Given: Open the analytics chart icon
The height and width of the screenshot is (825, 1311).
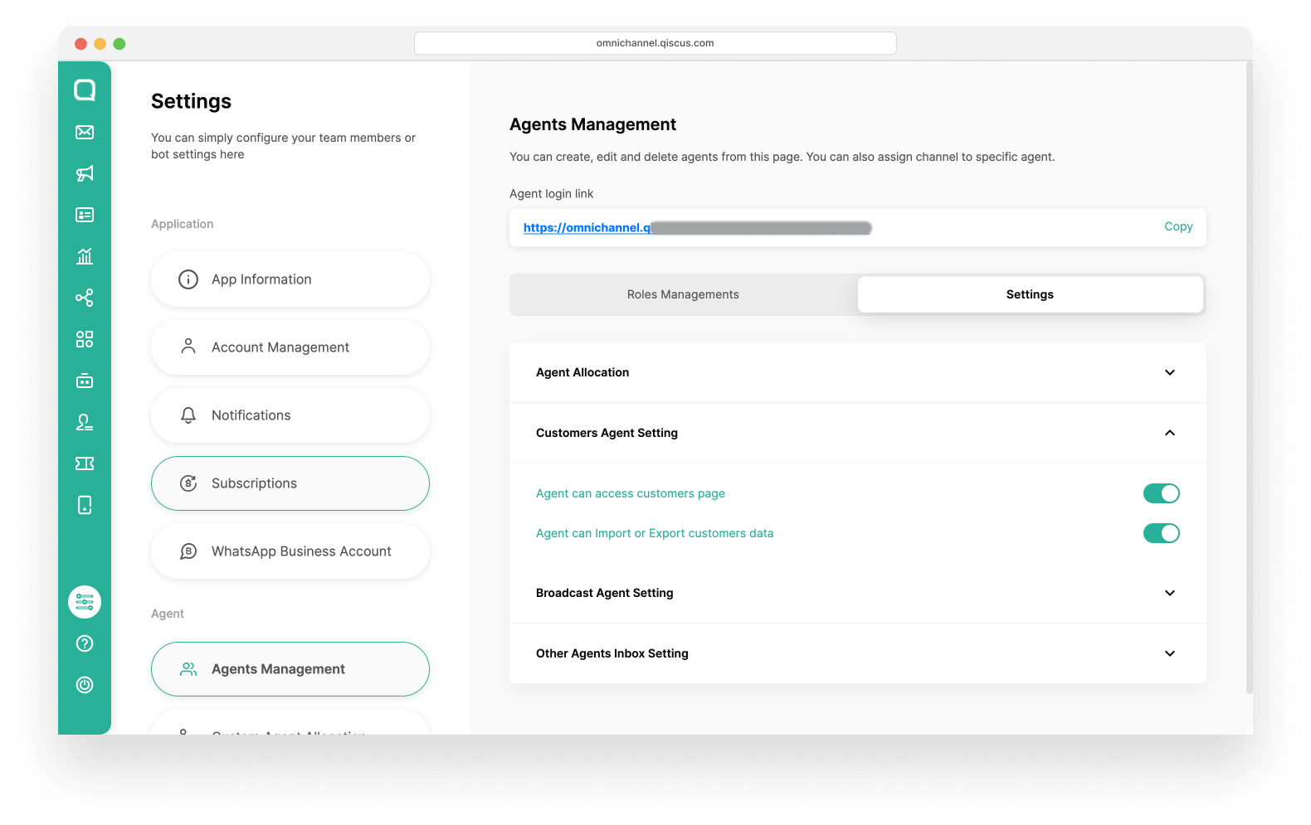Looking at the screenshot, I should click(85, 256).
